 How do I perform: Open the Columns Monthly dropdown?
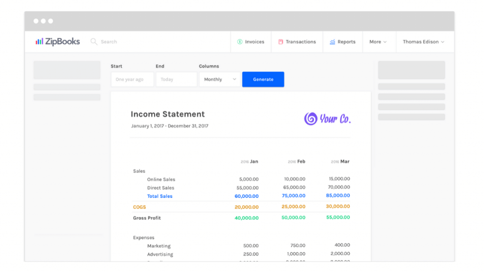220,79
